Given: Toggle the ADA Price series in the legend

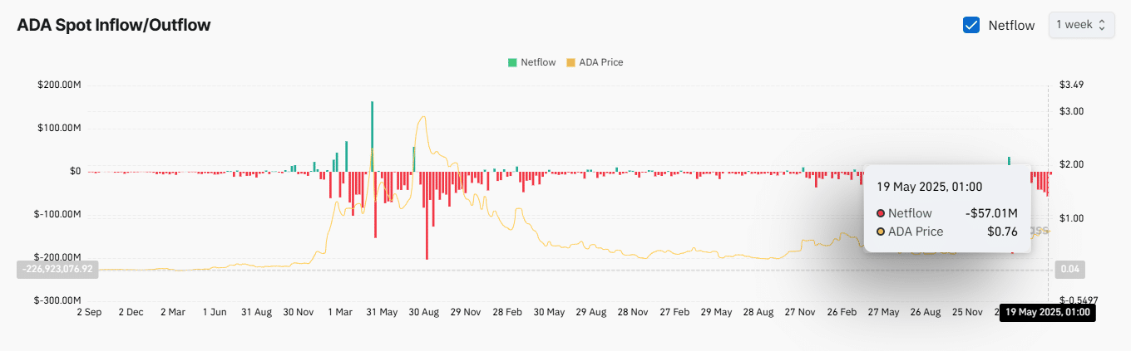Looking at the screenshot, I should point(600,62).
